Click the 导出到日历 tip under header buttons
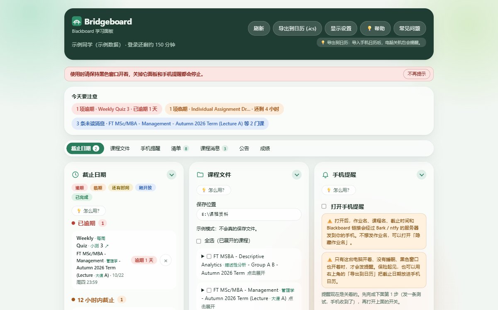Image resolution: width=498 pixels, height=310 pixels. click(371, 42)
